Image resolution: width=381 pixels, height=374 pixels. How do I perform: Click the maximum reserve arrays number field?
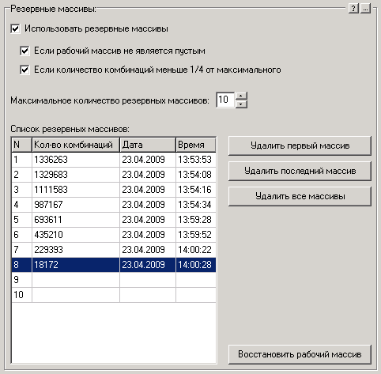(x=225, y=100)
